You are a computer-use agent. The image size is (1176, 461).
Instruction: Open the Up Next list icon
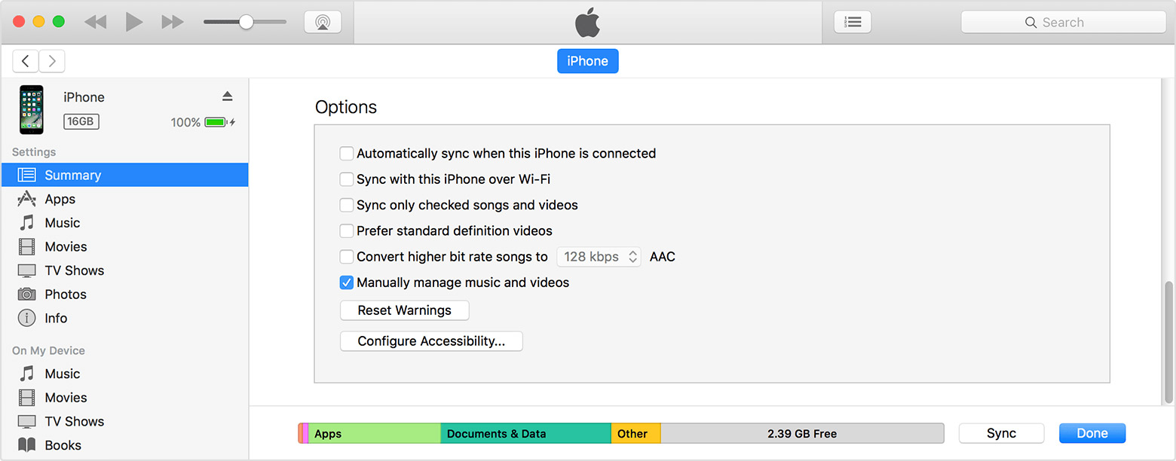click(x=853, y=22)
